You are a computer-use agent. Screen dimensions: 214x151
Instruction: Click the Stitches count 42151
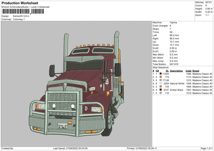pos(209,2)
